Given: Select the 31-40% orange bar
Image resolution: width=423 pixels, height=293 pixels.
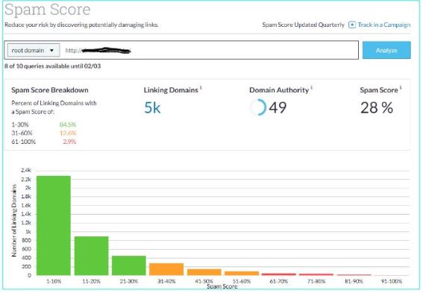Looking at the screenshot, I should 166,269.
